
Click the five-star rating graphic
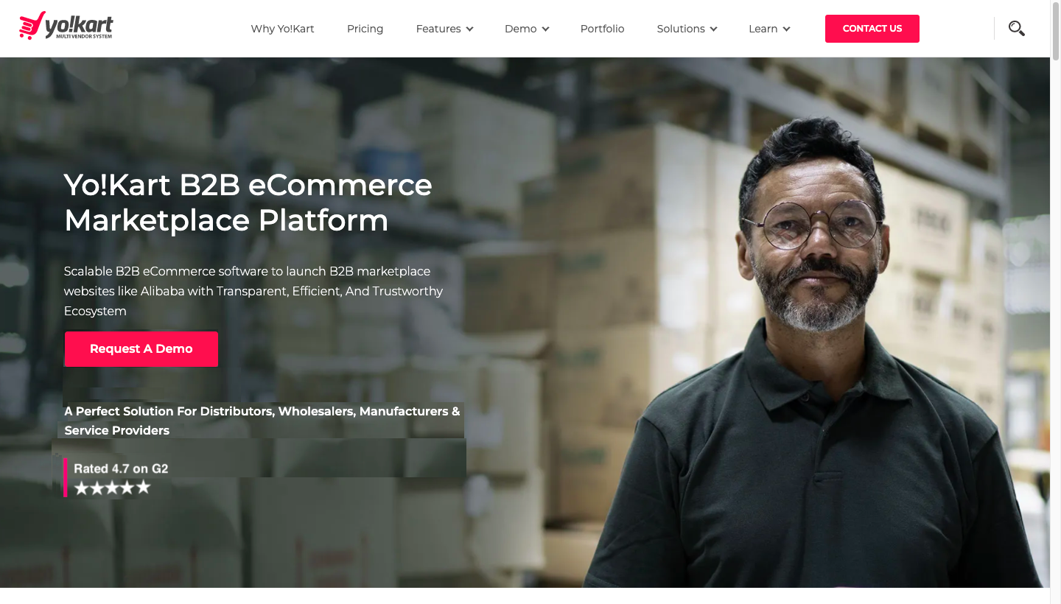[112, 488]
